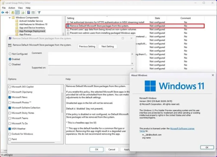
Task: Click icon of Prevent non-admin users policy row
Action: (68, 33)
